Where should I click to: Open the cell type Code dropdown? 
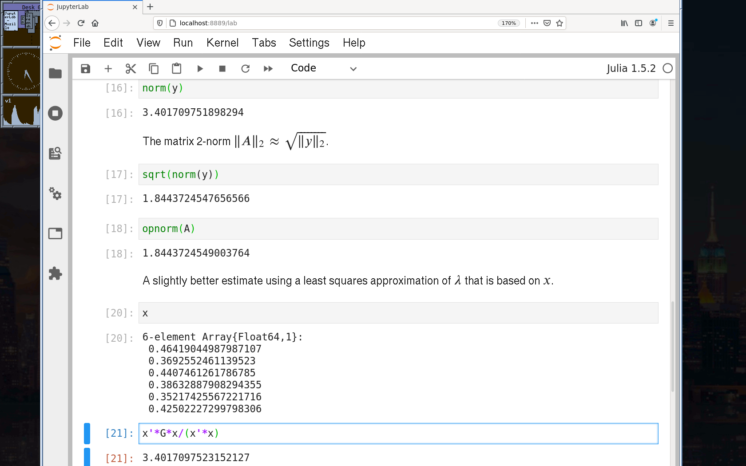click(x=323, y=69)
